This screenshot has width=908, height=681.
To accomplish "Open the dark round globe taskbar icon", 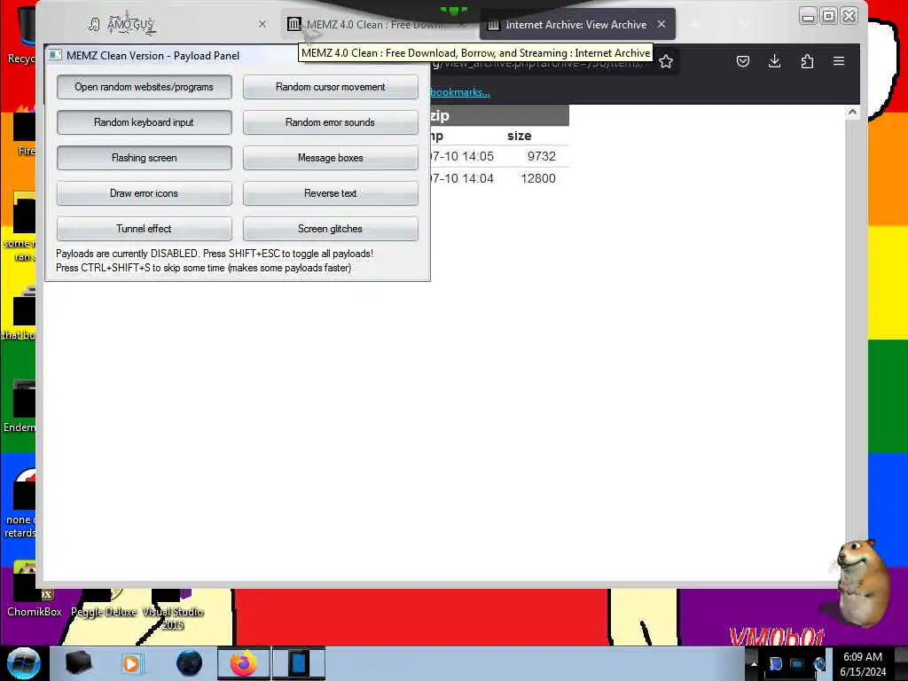I will [190, 663].
